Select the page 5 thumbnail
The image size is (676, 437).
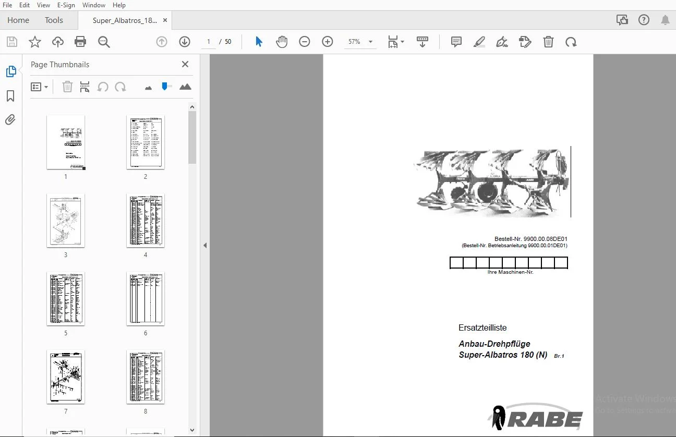[x=66, y=299]
